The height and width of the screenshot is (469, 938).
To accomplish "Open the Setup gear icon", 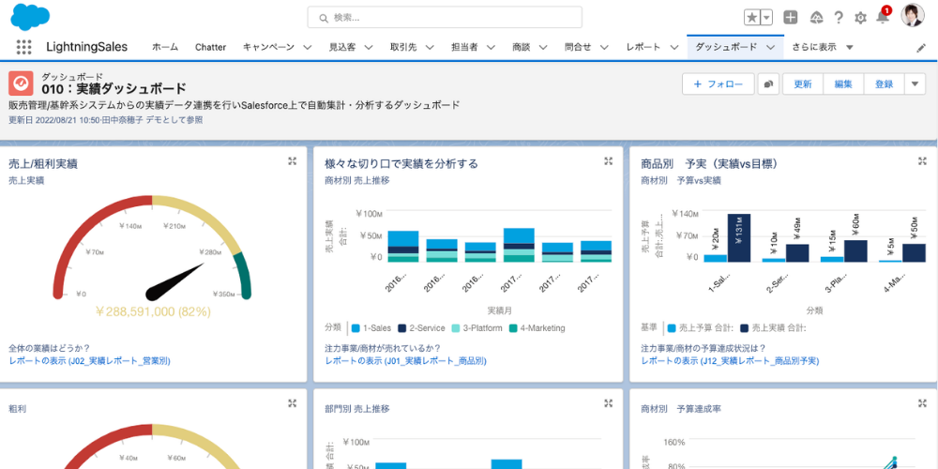I will [x=860, y=17].
